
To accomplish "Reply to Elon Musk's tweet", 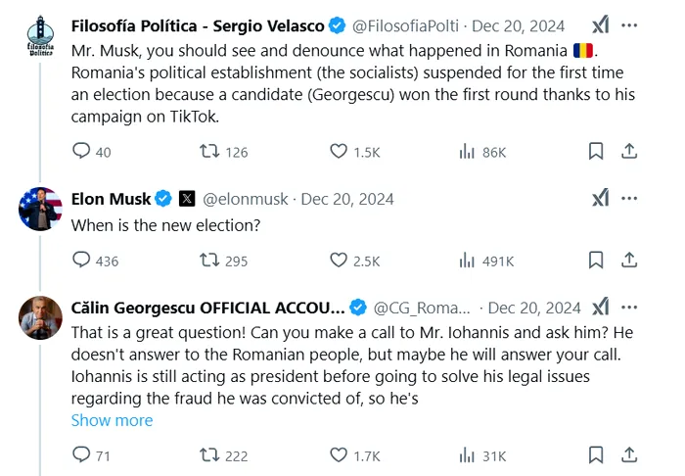I will (x=82, y=260).
